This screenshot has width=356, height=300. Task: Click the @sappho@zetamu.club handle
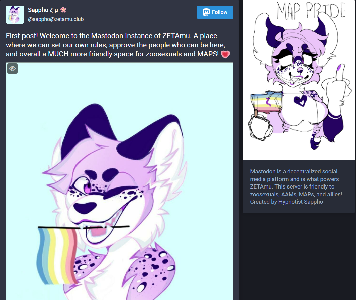click(56, 19)
